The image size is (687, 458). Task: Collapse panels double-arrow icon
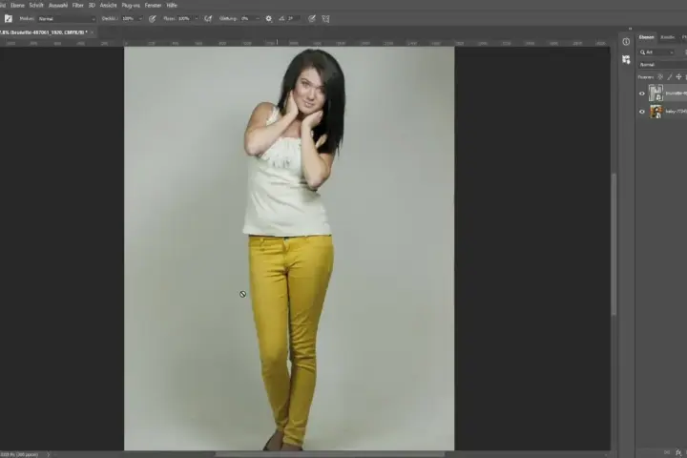click(630, 29)
